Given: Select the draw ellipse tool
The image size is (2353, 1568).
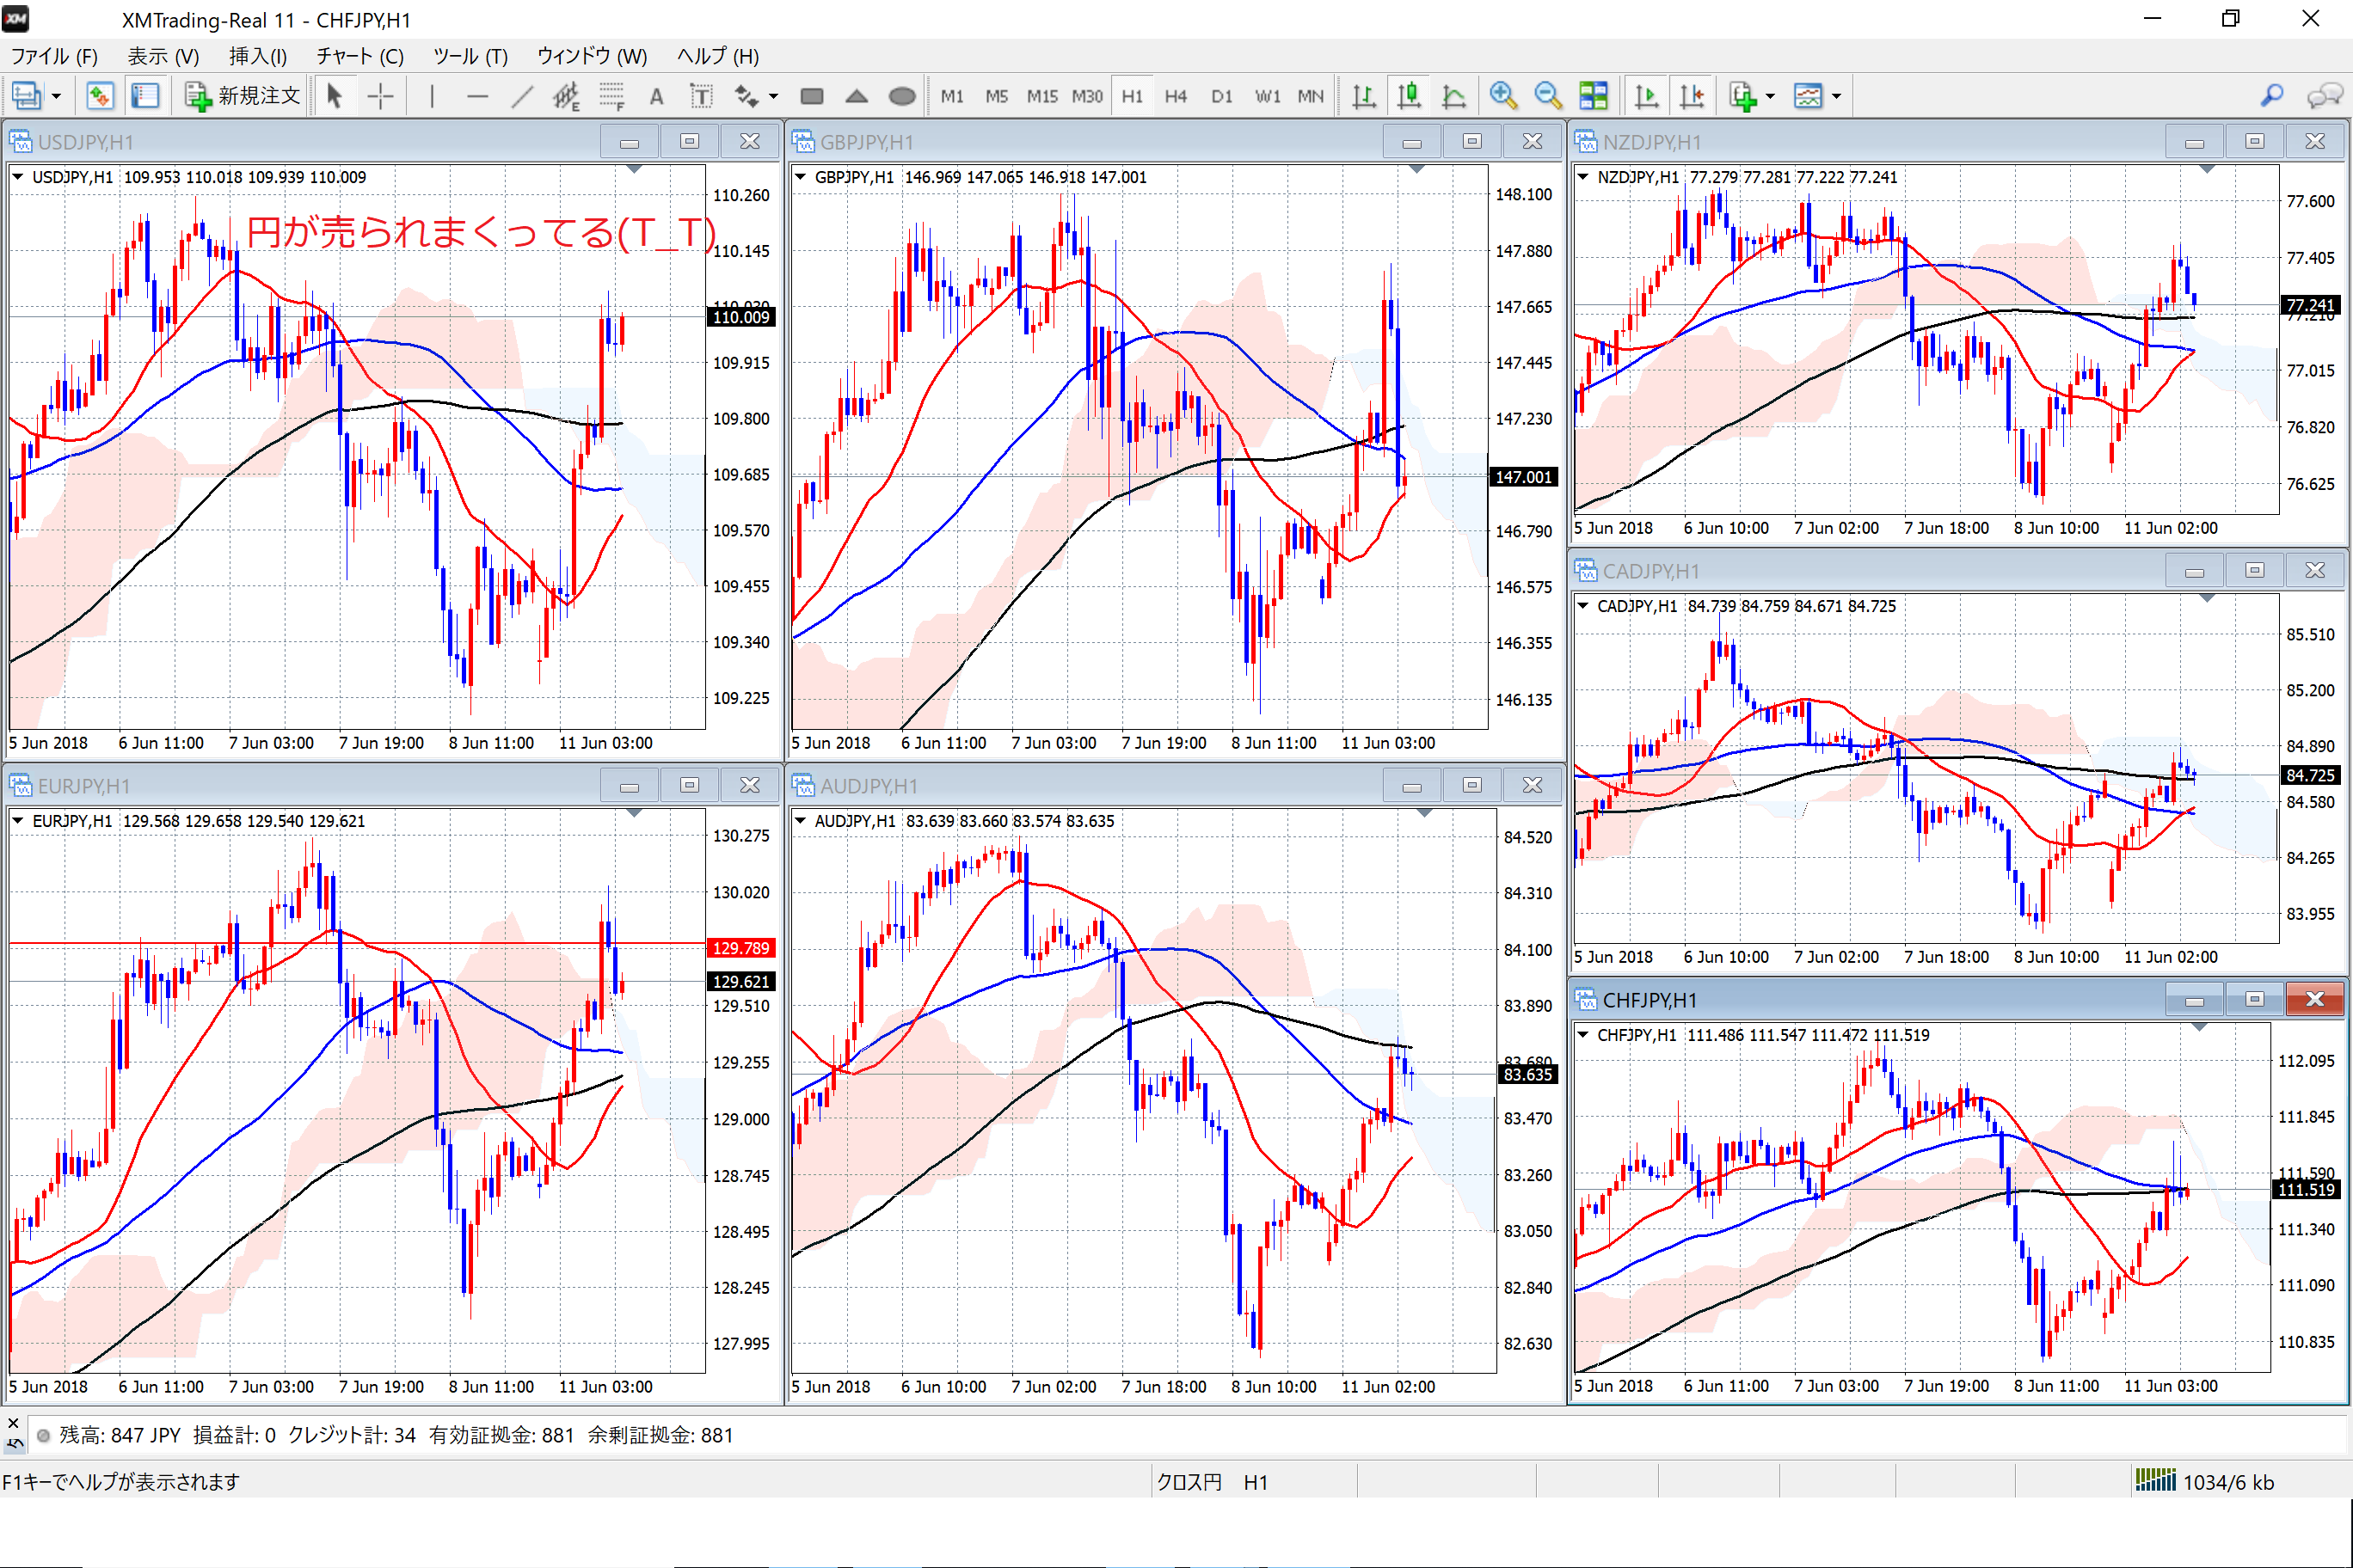Looking at the screenshot, I should click(901, 96).
